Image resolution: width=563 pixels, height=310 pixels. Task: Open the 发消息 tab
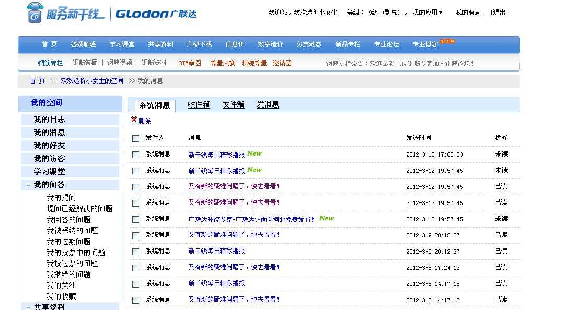tap(268, 105)
